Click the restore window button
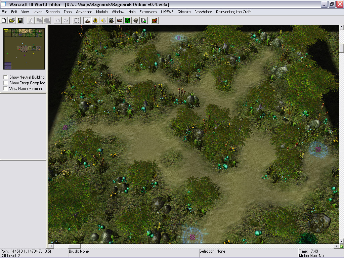Screen dimensions: 344x258 332,4
